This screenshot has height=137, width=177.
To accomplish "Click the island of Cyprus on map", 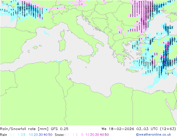I will 170,72.
